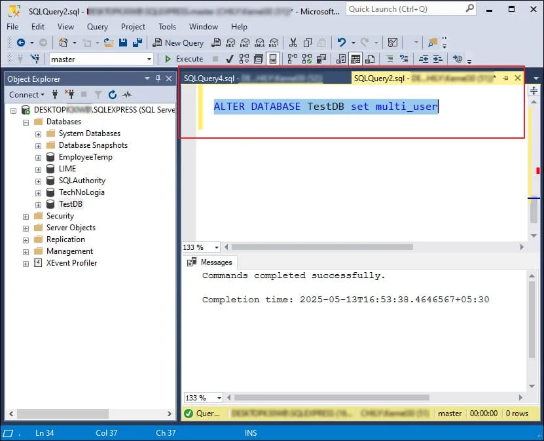The height and width of the screenshot is (441, 544).
Task: Click the Find in Files icon
Action: 432,43
